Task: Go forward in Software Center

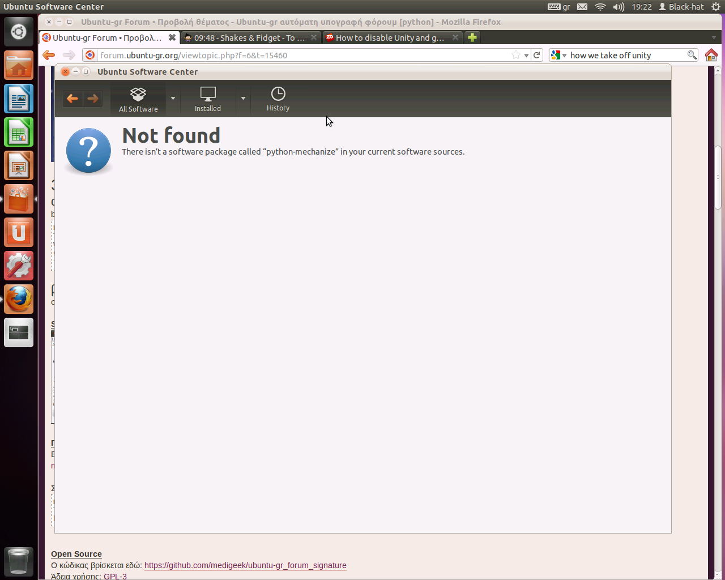Action: click(x=93, y=99)
